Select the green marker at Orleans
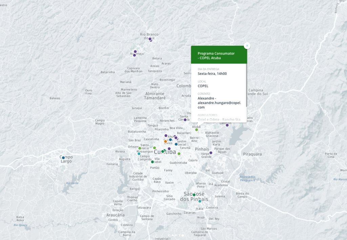347x240 pixels. 140,148
